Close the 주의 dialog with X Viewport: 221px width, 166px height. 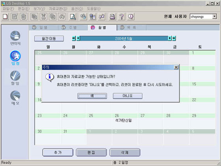[x=176, y=67]
